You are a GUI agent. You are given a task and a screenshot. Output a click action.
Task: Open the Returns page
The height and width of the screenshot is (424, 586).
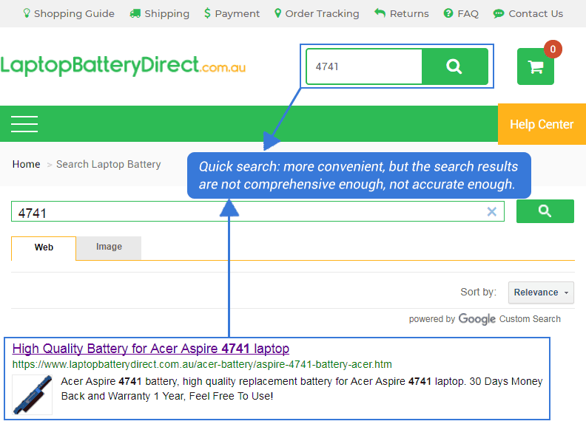point(401,14)
